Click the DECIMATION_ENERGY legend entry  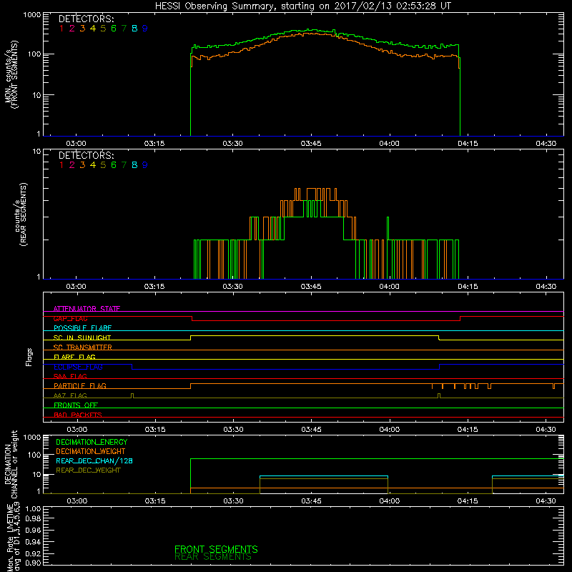tap(92, 442)
